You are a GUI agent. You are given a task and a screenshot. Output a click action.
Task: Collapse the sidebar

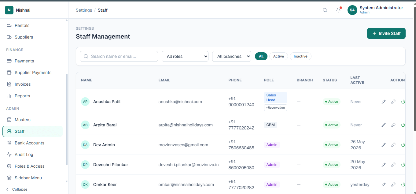click(x=17, y=189)
